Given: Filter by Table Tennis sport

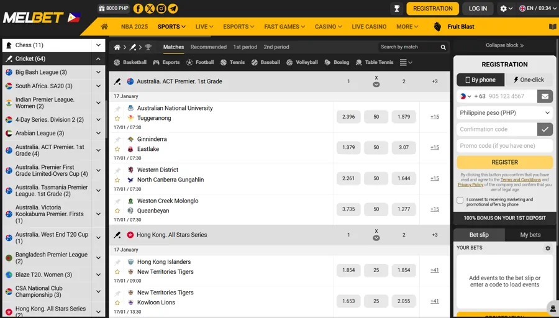Looking at the screenshot, I should [x=375, y=62].
